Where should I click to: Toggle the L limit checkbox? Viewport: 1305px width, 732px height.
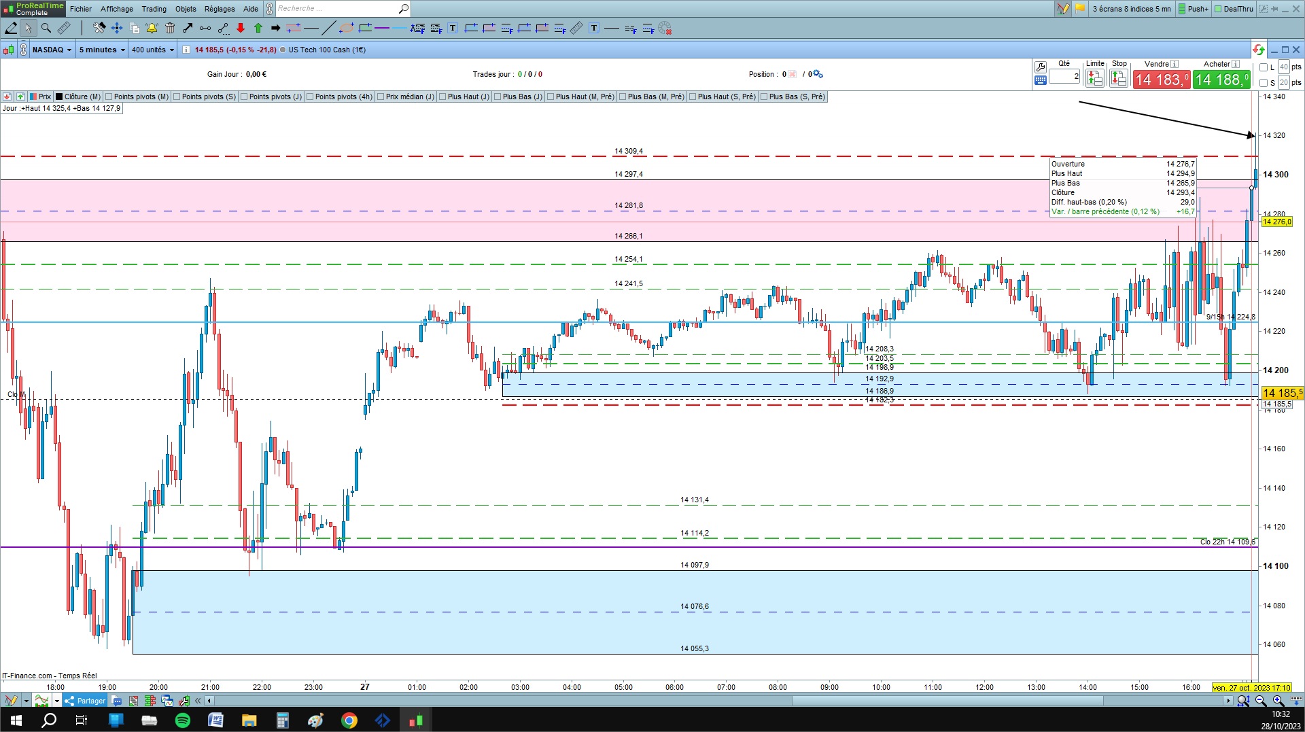point(1264,67)
